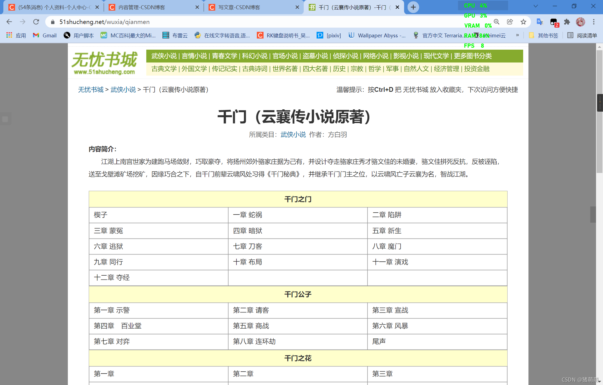
Task: Click the zoom magnifier icon in address bar
Action: pos(497,22)
